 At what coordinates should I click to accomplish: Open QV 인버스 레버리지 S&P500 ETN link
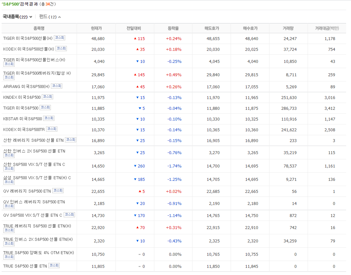[34, 202]
